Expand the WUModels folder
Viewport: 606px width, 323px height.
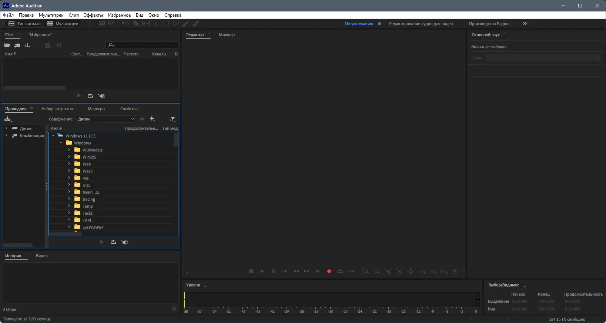point(69,150)
